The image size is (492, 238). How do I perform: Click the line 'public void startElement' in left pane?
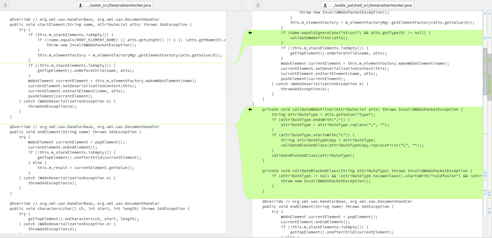100,25
